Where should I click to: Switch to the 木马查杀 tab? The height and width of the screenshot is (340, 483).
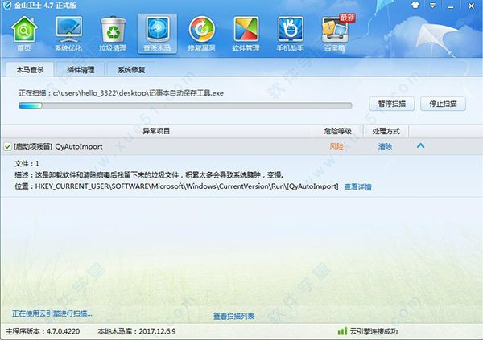30,70
